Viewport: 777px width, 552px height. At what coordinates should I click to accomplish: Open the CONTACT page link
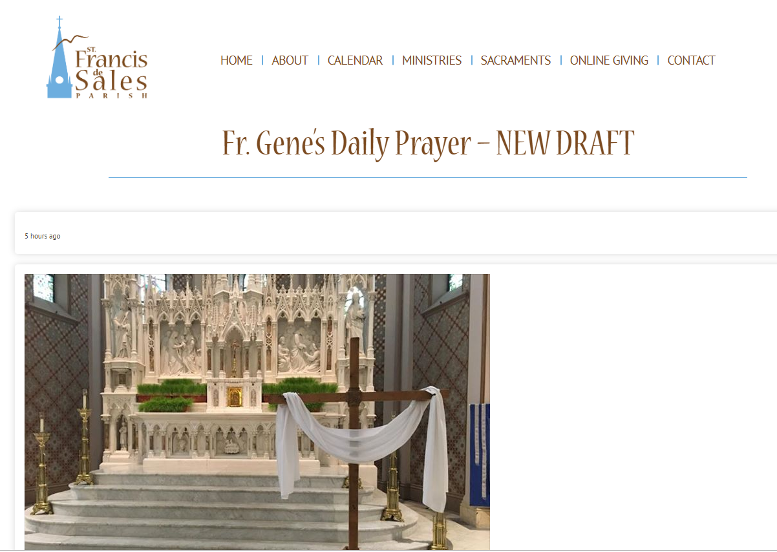pyautogui.click(x=691, y=60)
